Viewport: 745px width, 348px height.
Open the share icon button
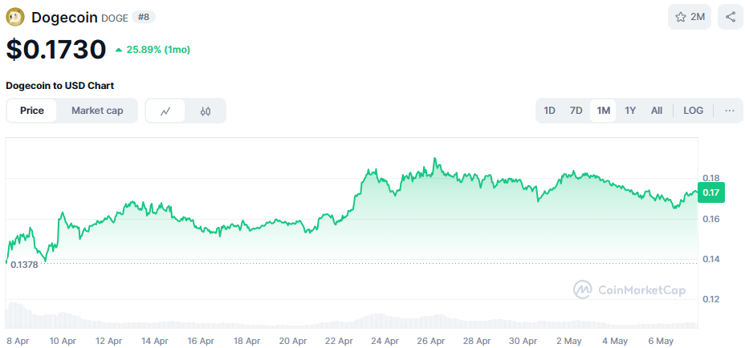731,17
